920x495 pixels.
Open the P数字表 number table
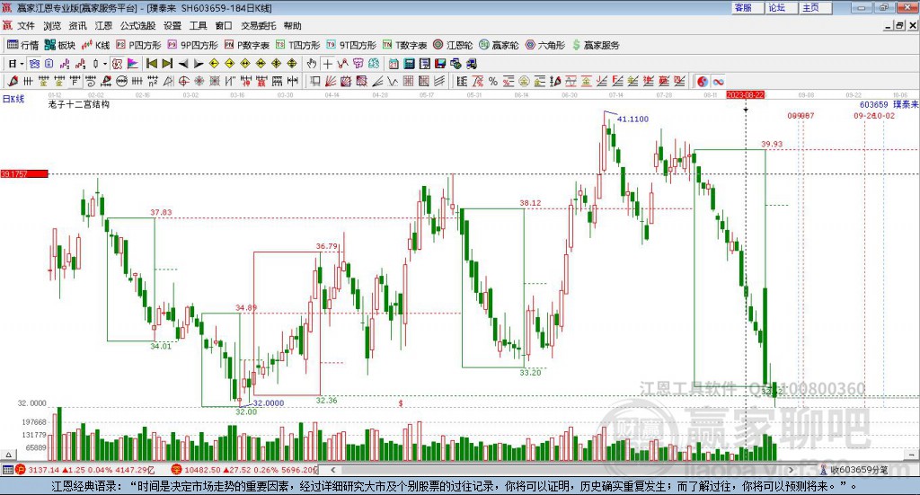[x=246, y=45]
